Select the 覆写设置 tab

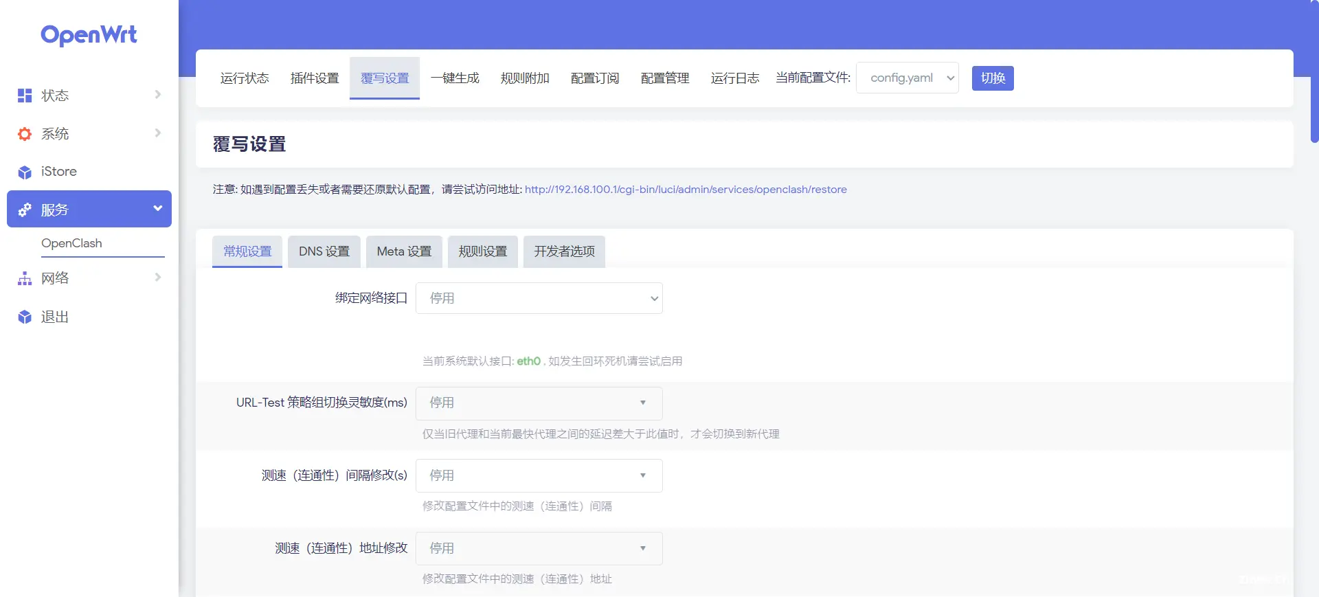pos(385,78)
